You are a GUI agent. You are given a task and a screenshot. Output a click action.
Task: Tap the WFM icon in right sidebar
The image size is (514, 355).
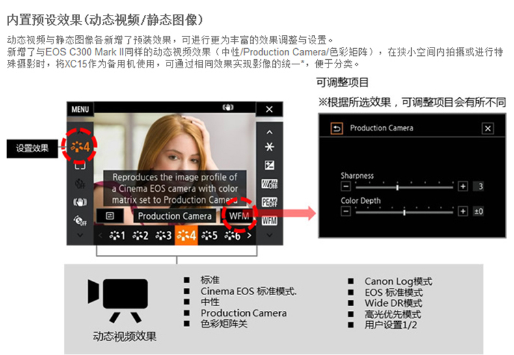pyautogui.click(x=269, y=220)
